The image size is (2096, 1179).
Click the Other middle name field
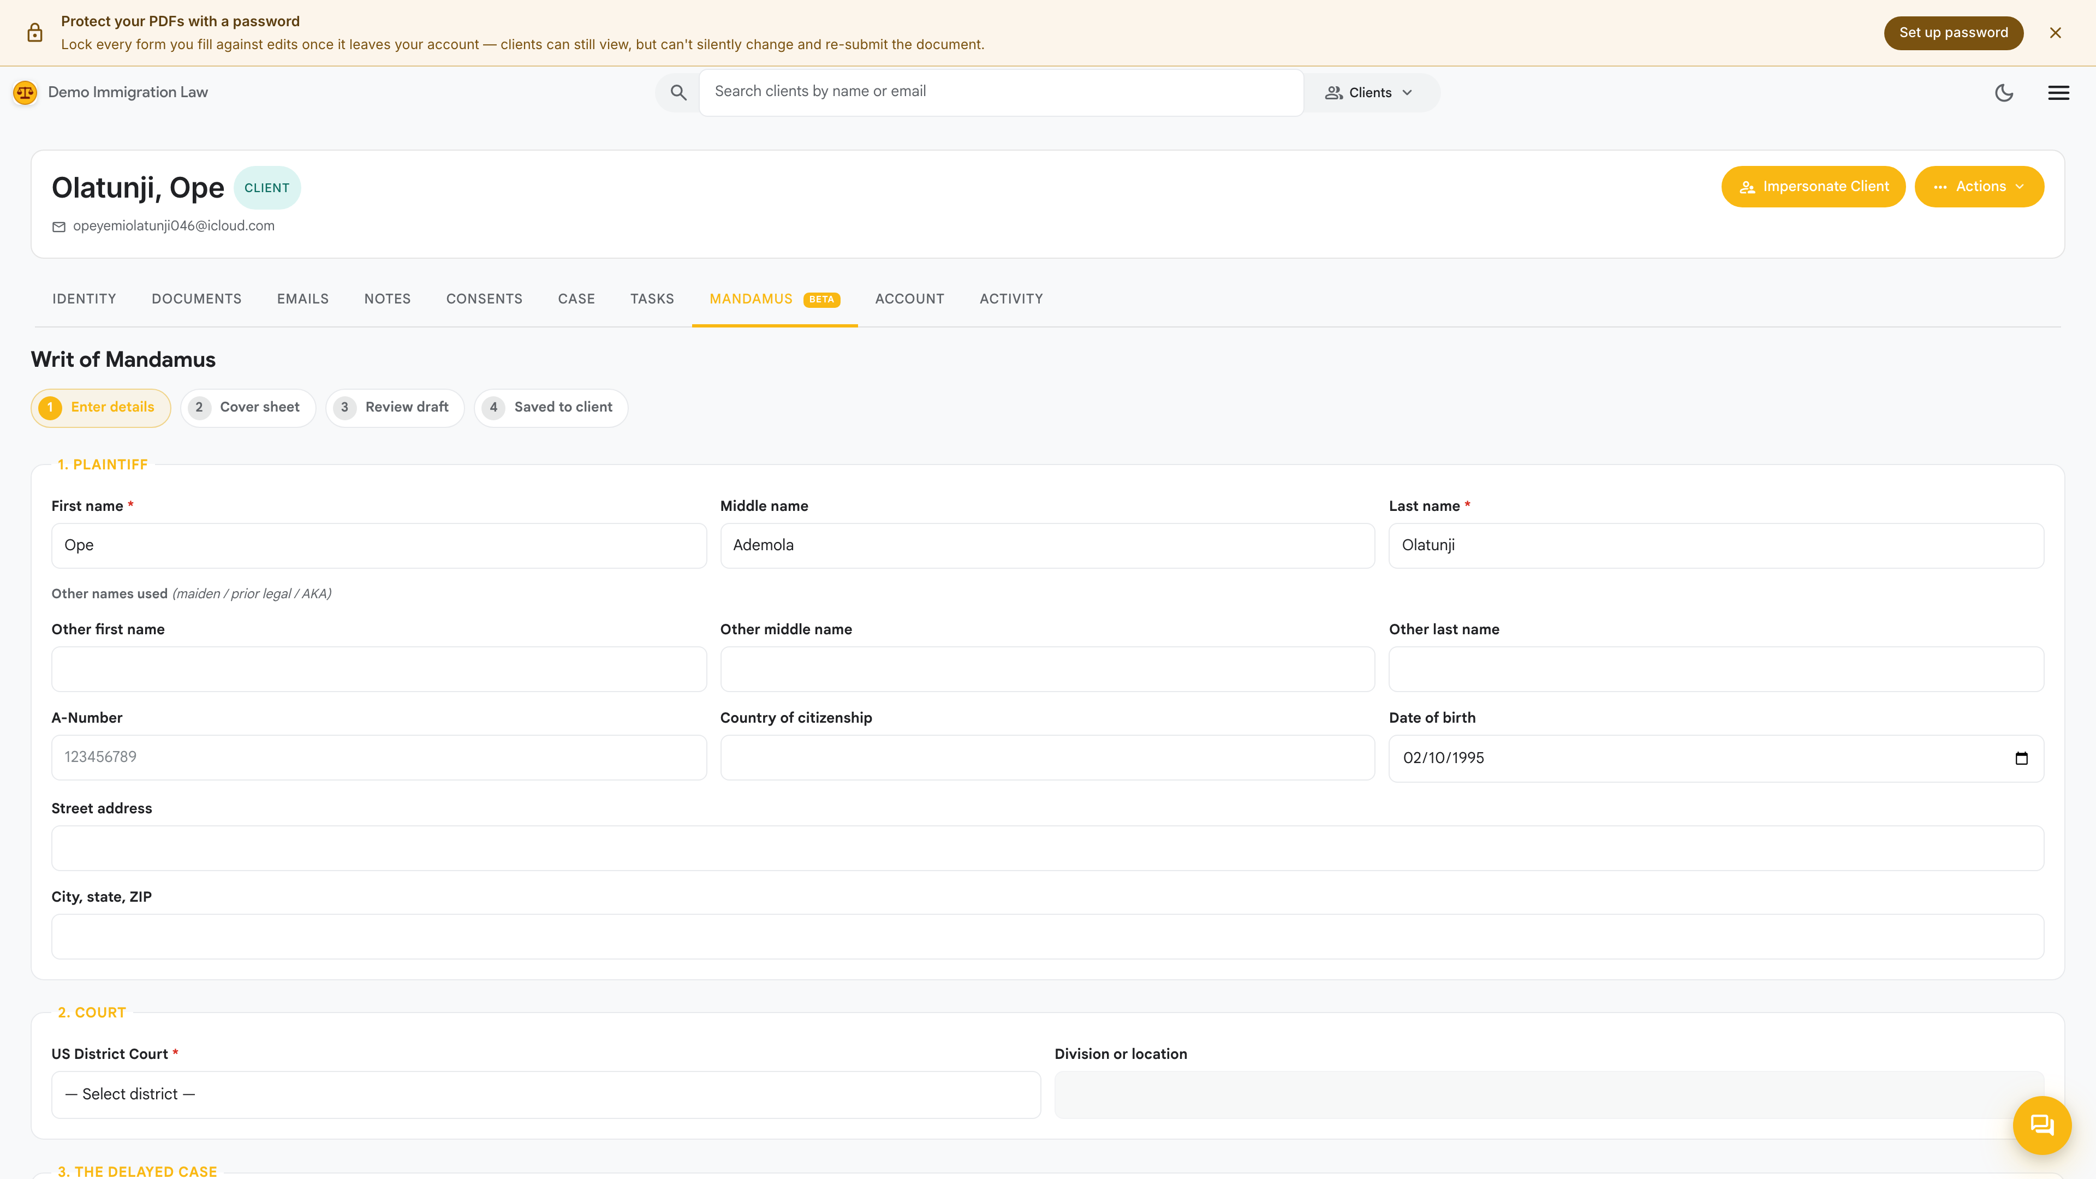1047,669
